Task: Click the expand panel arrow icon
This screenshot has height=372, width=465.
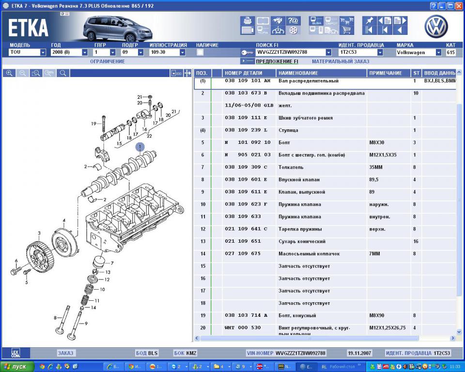Action: point(187,73)
